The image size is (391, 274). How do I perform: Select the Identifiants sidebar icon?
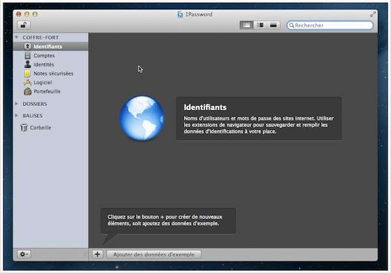point(27,46)
